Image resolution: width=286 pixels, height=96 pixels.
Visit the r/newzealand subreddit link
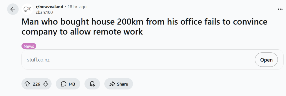50,7
